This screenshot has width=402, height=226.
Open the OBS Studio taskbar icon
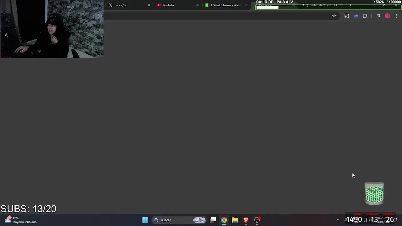257,220
